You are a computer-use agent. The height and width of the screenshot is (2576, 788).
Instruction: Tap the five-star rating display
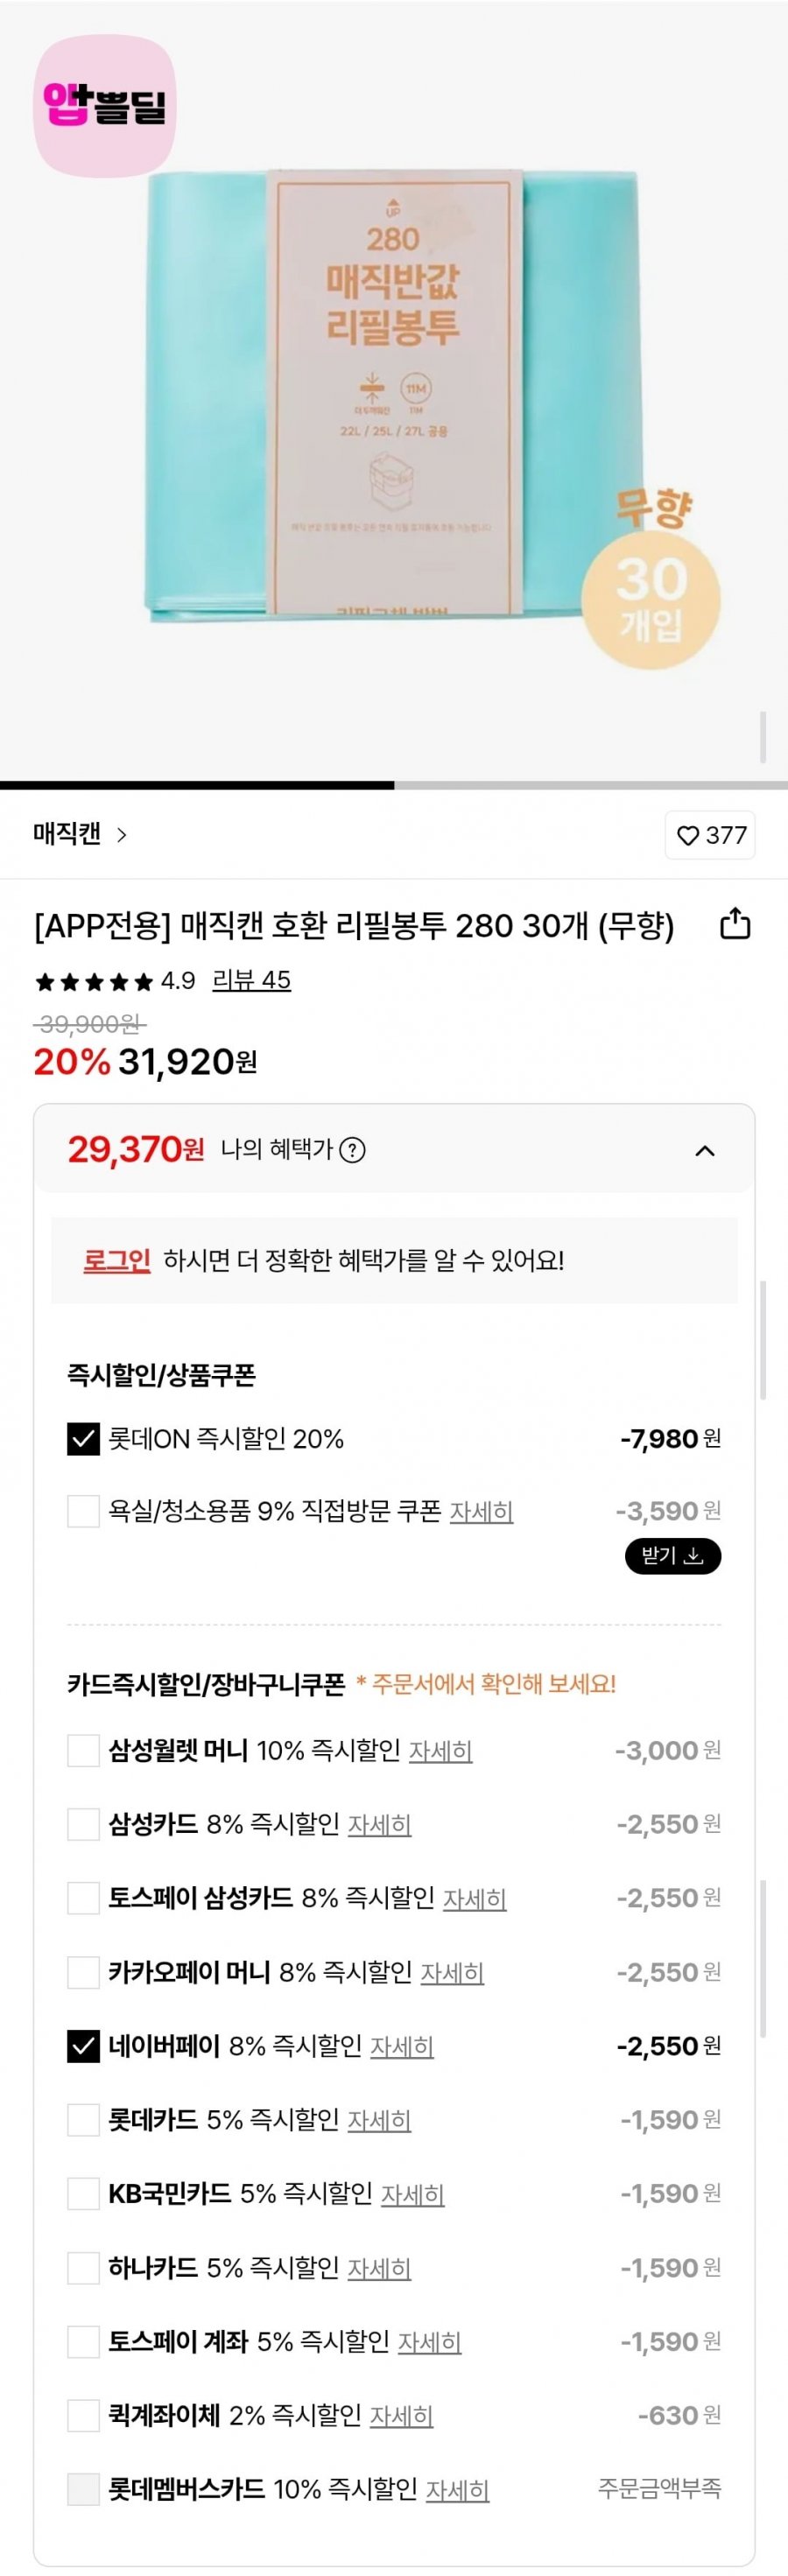pos(94,981)
